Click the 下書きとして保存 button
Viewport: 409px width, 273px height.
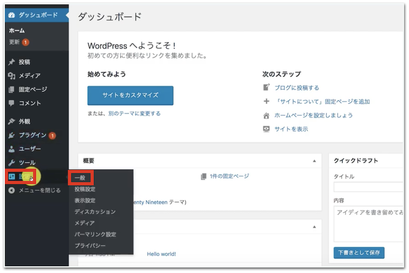click(x=359, y=253)
